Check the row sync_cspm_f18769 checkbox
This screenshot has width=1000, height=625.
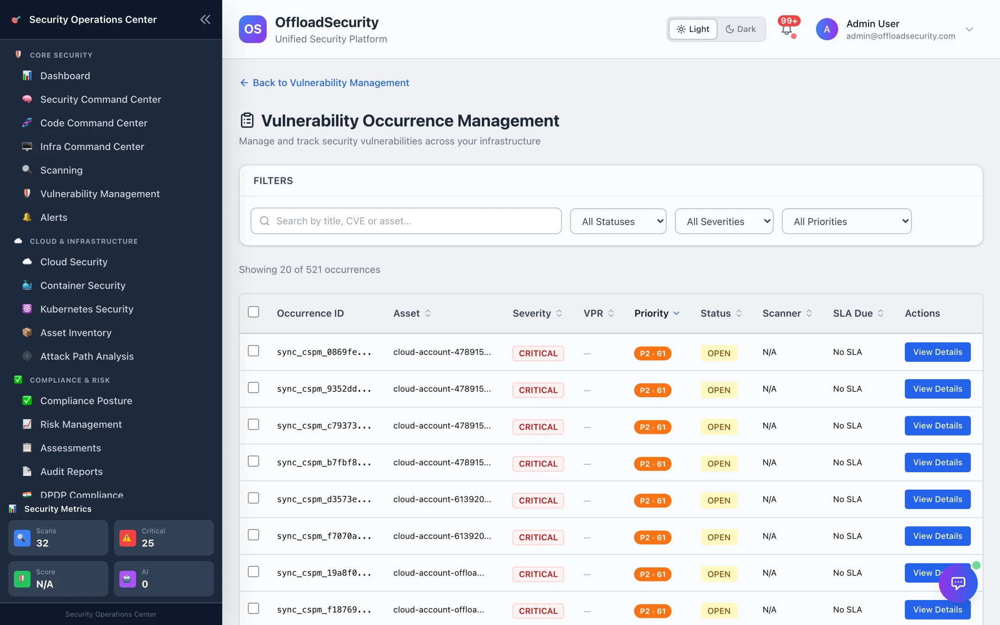[x=253, y=608]
